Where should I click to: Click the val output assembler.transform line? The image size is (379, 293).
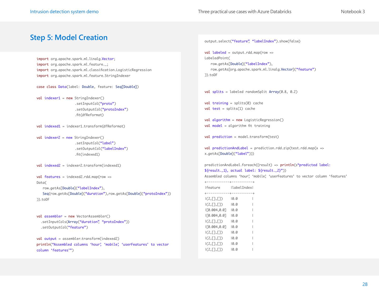78,239
